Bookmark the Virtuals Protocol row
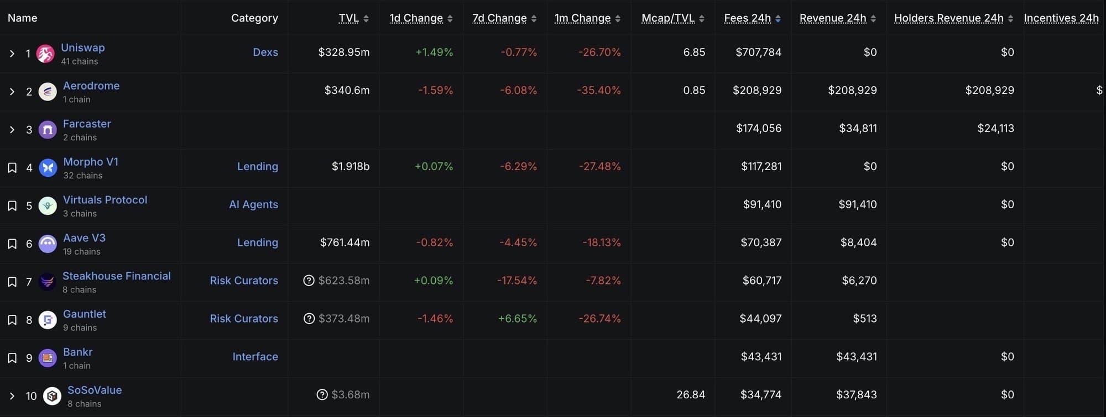The width and height of the screenshot is (1106, 417). (12, 206)
